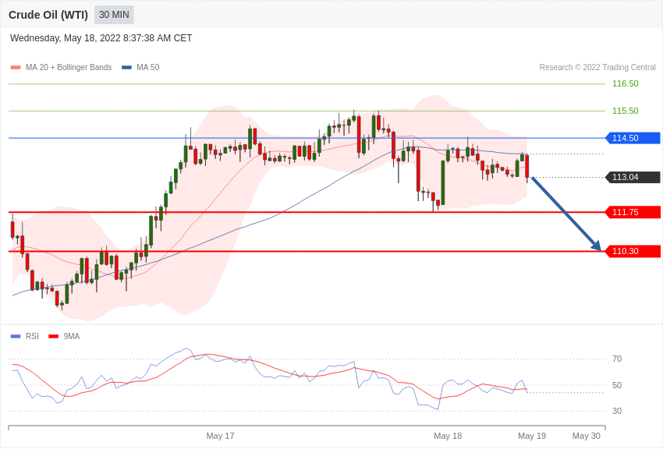Click the MA 20 + Bollinger Bands legend label

[69, 67]
